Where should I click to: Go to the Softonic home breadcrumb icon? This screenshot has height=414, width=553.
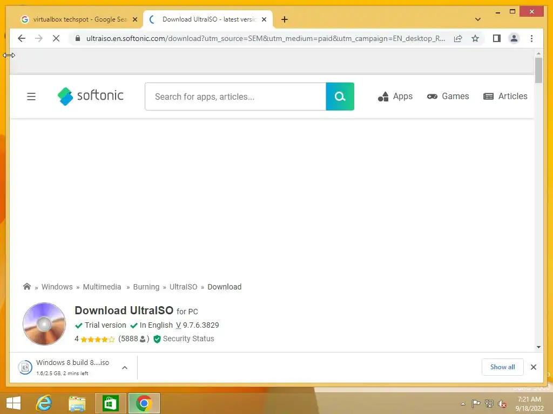pos(27,286)
